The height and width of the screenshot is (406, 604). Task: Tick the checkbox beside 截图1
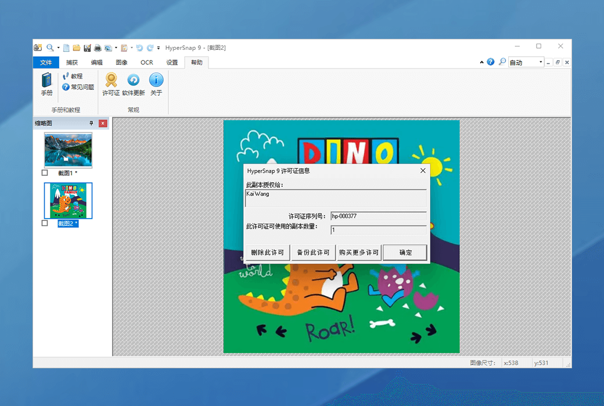[45, 173]
